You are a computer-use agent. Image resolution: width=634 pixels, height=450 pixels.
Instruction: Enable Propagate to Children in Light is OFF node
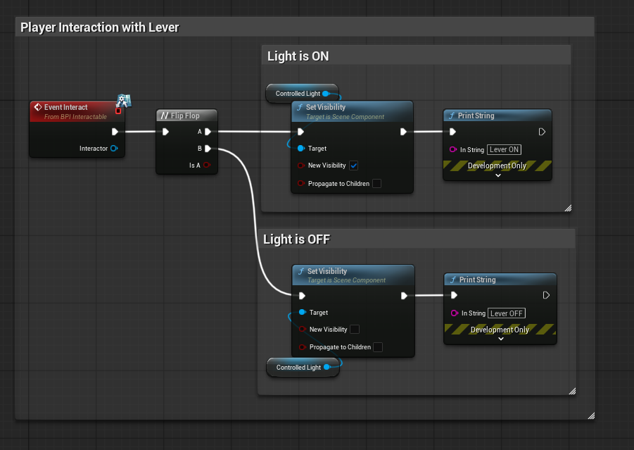point(378,347)
